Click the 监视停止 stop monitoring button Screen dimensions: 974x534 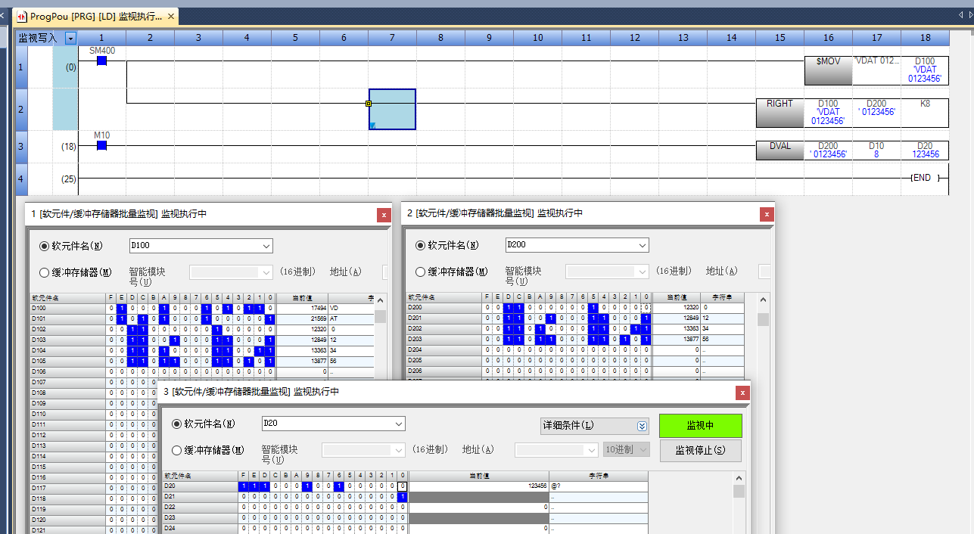700,451
